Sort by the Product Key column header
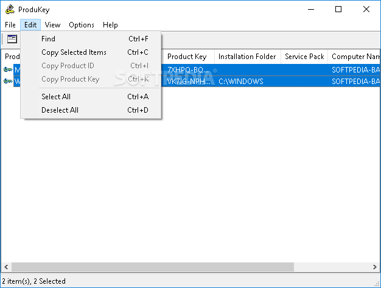This screenshot has width=381, height=288. (x=188, y=57)
